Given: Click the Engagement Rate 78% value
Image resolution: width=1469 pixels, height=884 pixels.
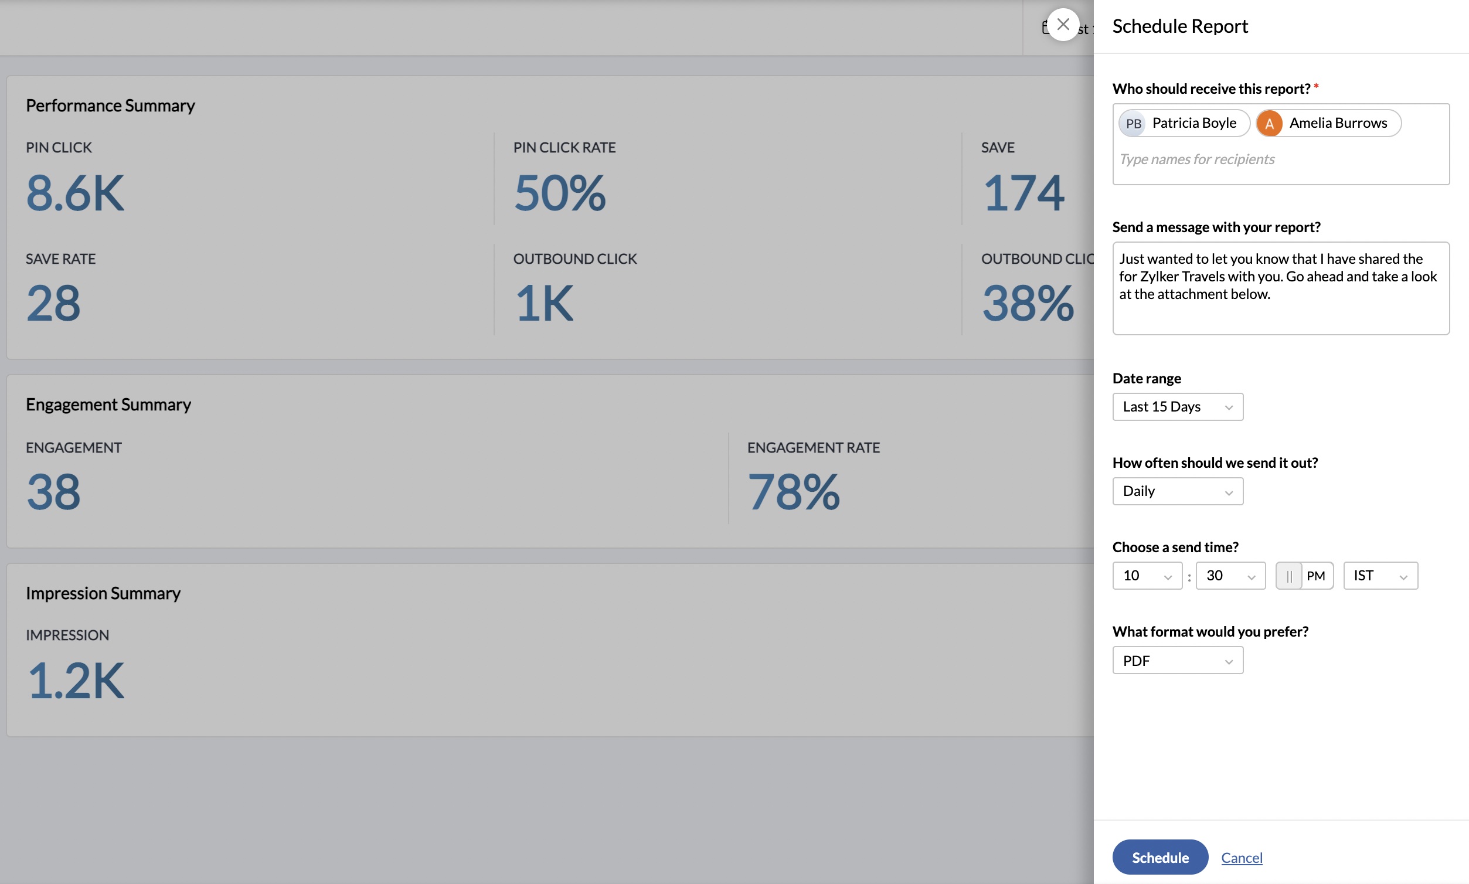Looking at the screenshot, I should pyautogui.click(x=793, y=492).
